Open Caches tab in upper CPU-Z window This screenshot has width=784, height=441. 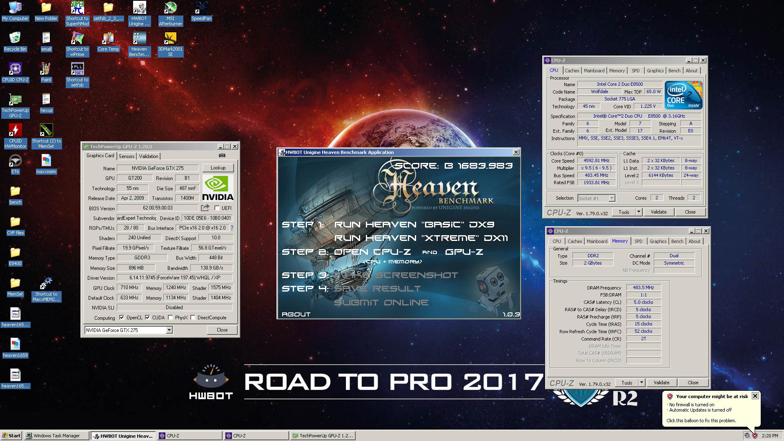(572, 71)
